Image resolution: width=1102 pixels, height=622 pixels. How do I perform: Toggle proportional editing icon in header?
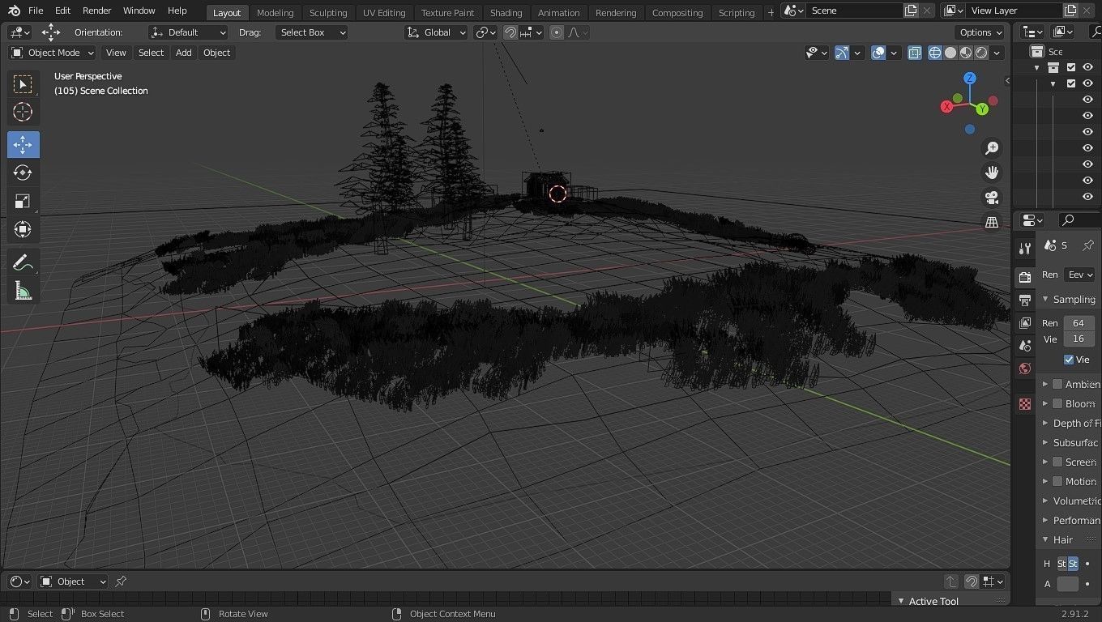(x=557, y=32)
